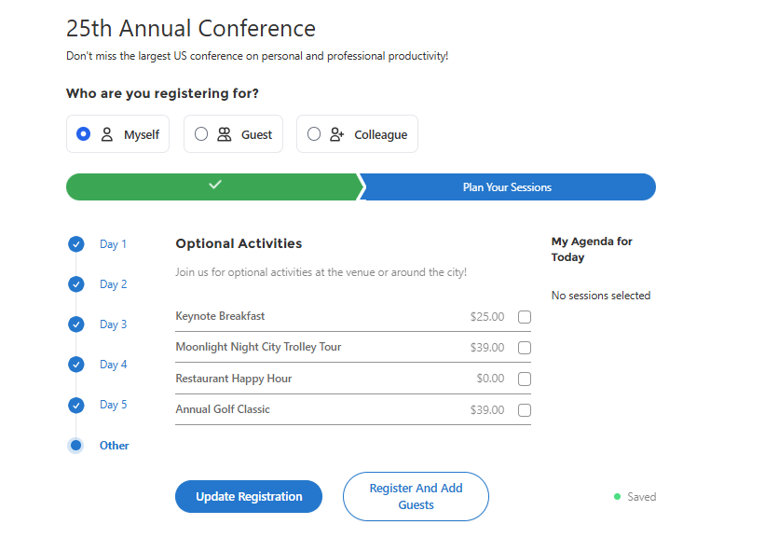Click the Day 5 checkmark circle
This screenshot has height=538, width=765.
pyautogui.click(x=76, y=406)
